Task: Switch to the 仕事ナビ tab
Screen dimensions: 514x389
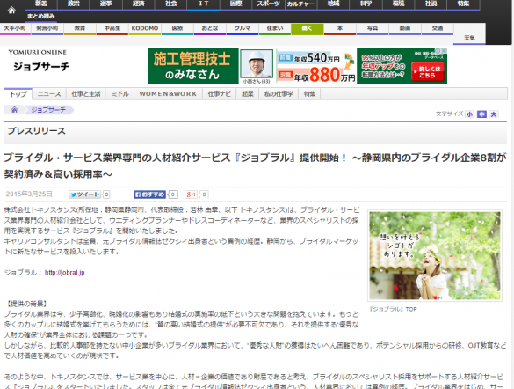Action: point(220,94)
